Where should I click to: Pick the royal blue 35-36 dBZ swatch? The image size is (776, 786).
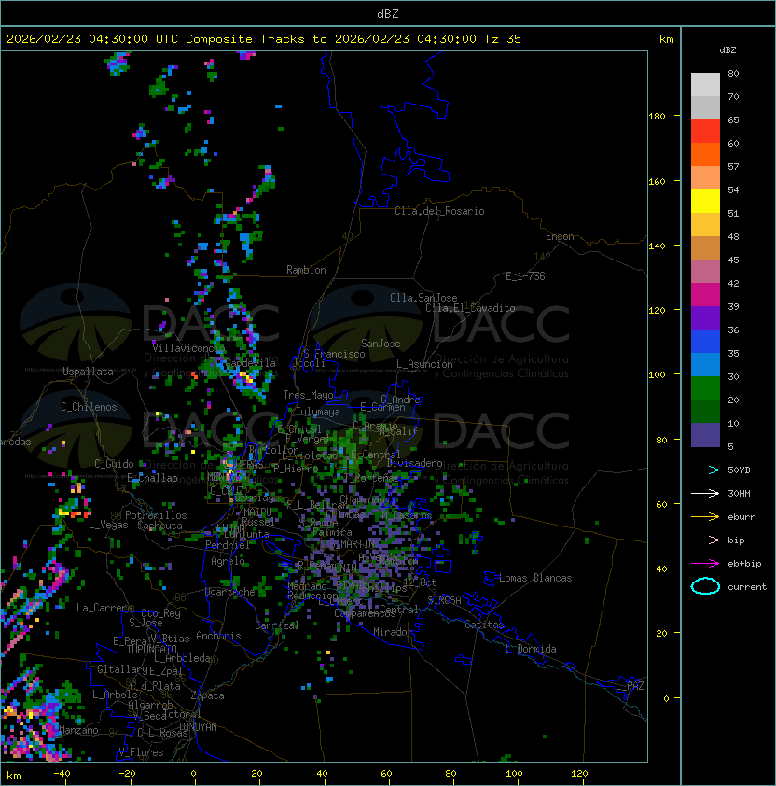705,342
